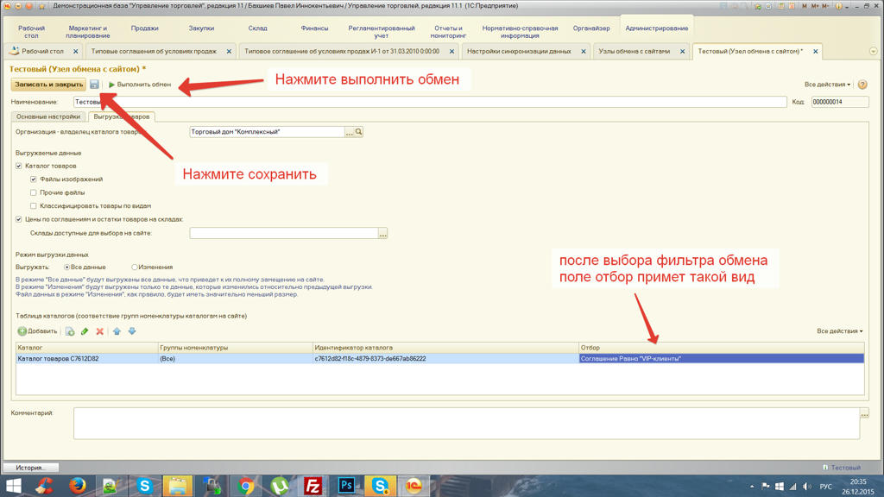
Task: Click the Тестовый link in the status bar
Action: (845, 468)
